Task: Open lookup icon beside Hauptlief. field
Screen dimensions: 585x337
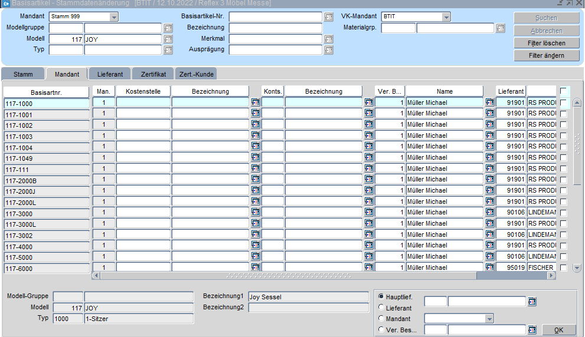Action: click(x=532, y=302)
